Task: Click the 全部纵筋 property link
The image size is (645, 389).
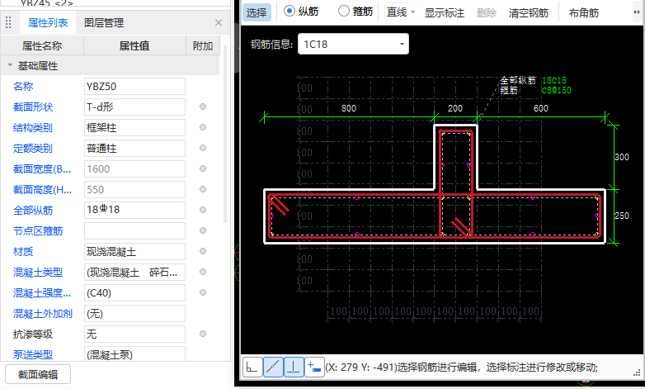Action: coord(33,210)
